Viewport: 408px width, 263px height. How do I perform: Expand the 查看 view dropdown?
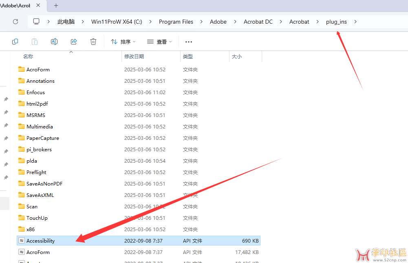coord(159,42)
